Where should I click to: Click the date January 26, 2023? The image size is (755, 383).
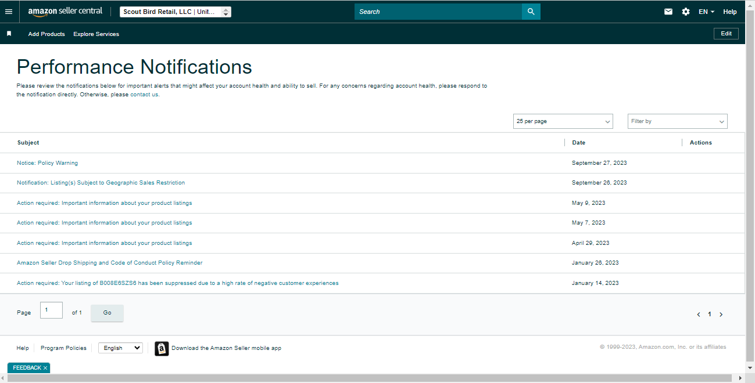tap(595, 263)
